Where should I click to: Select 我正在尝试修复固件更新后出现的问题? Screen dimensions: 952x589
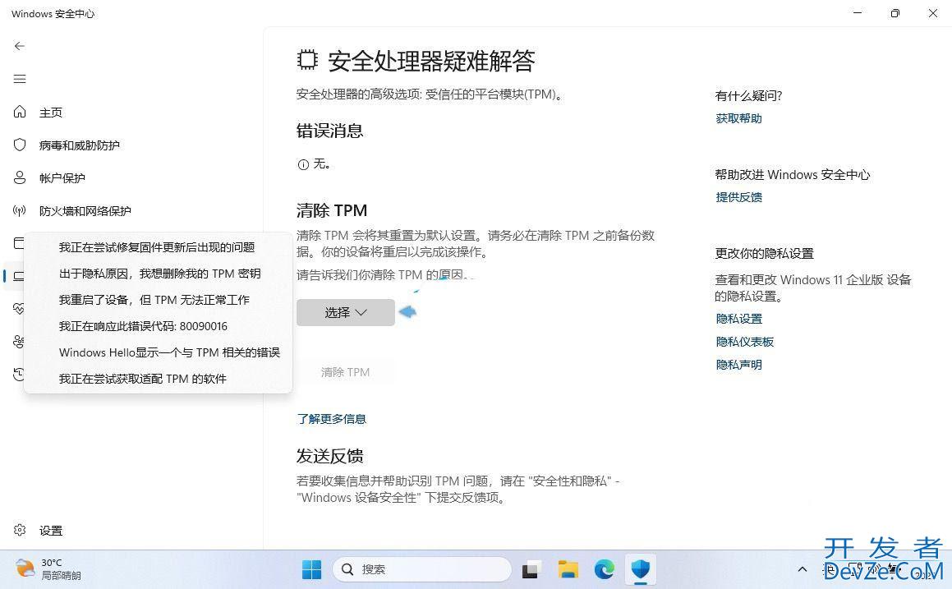157,247
